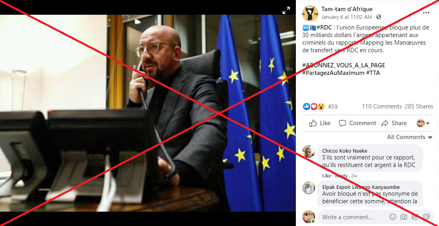Add a sticker to the comment

426,217
